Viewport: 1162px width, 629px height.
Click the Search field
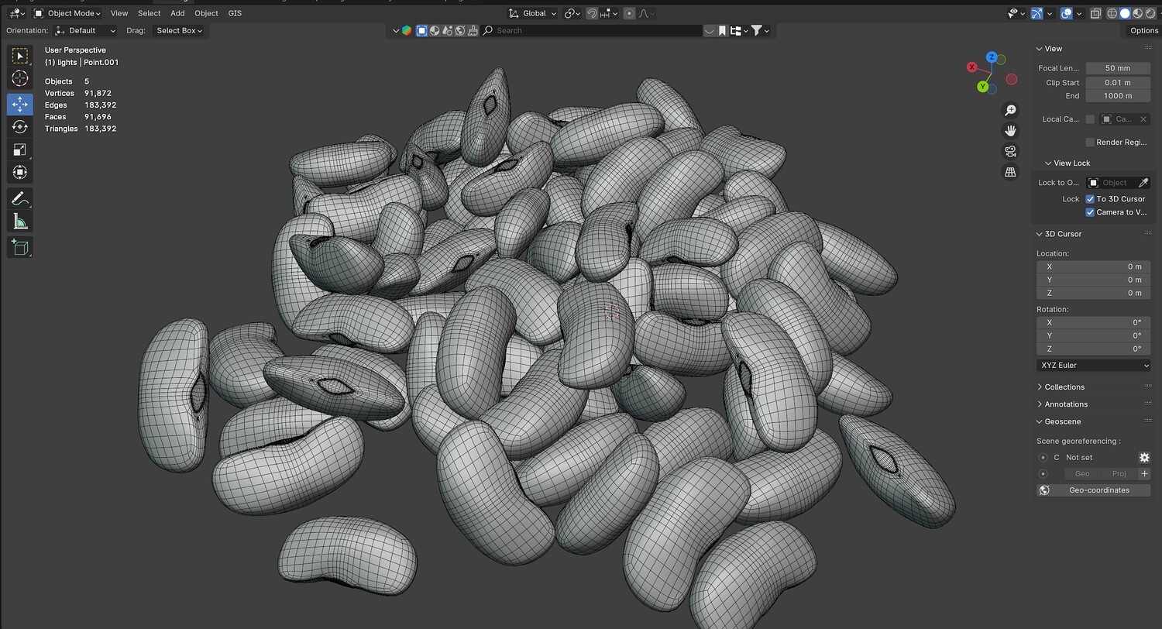(x=592, y=30)
